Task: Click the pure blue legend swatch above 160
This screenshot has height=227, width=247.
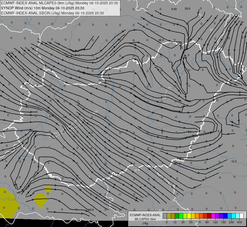Action: coord(225,216)
